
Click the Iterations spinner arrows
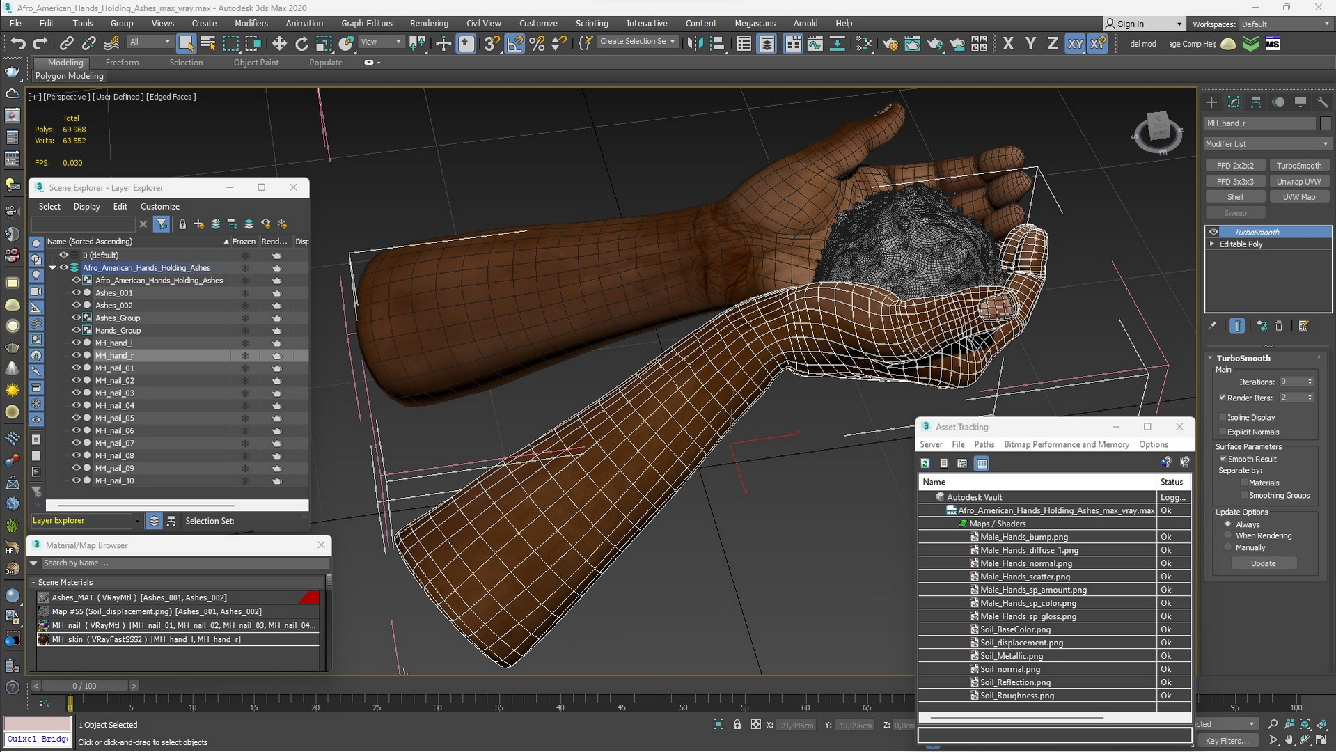[1310, 382]
